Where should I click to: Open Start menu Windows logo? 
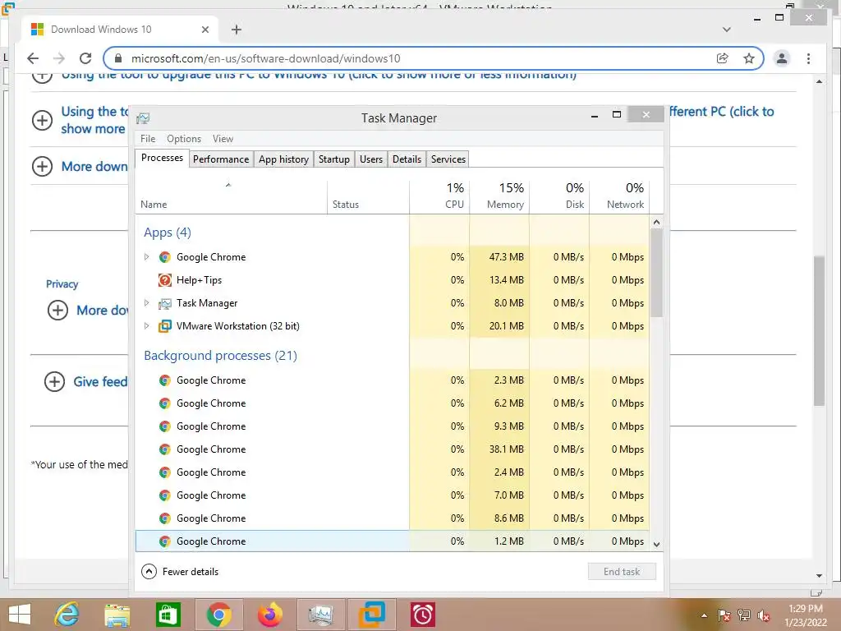(20, 615)
